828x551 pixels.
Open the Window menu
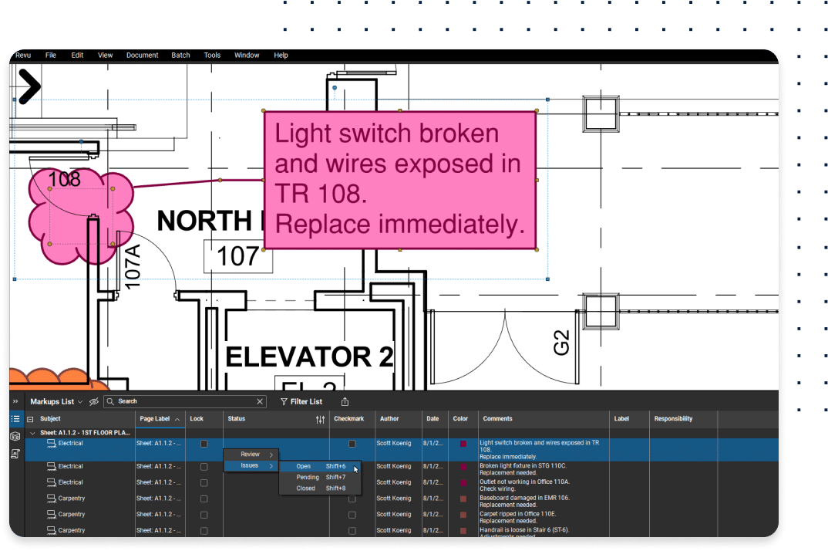[x=247, y=55]
